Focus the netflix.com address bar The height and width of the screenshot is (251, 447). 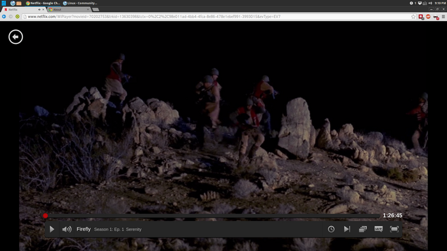216,17
